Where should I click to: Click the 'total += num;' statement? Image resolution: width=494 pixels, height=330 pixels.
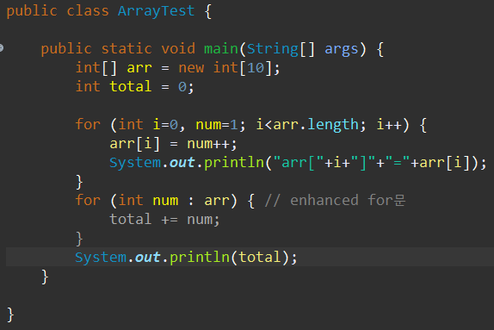click(x=164, y=220)
